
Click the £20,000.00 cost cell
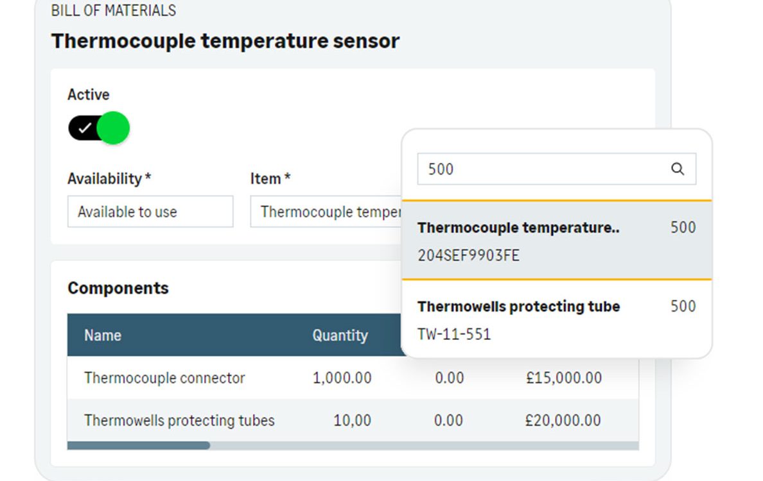tap(563, 420)
